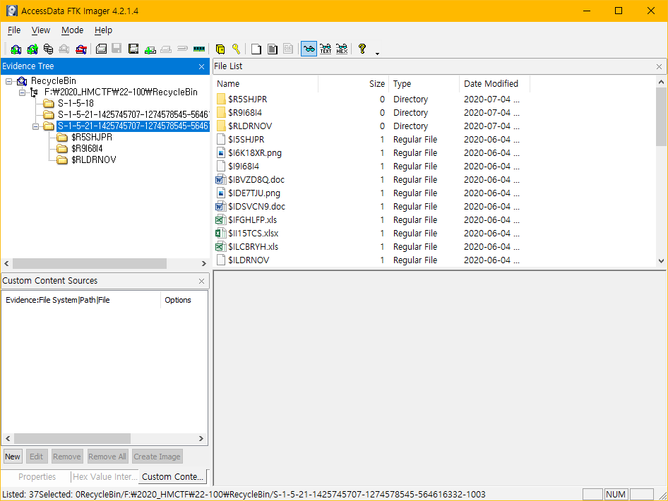Click the Create Image button

coord(157,457)
